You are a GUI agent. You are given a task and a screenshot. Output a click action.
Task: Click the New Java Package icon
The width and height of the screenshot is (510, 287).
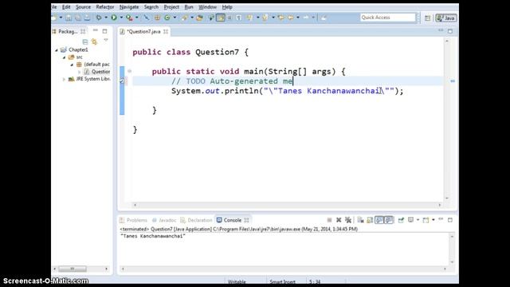157,18
